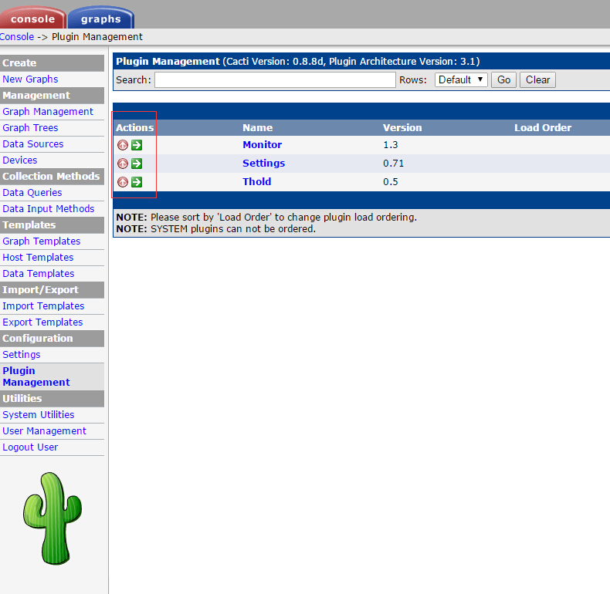Screen dimensions: 610x594
Task: Open User Management in the sidebar
Action: [x=44, y=431]
